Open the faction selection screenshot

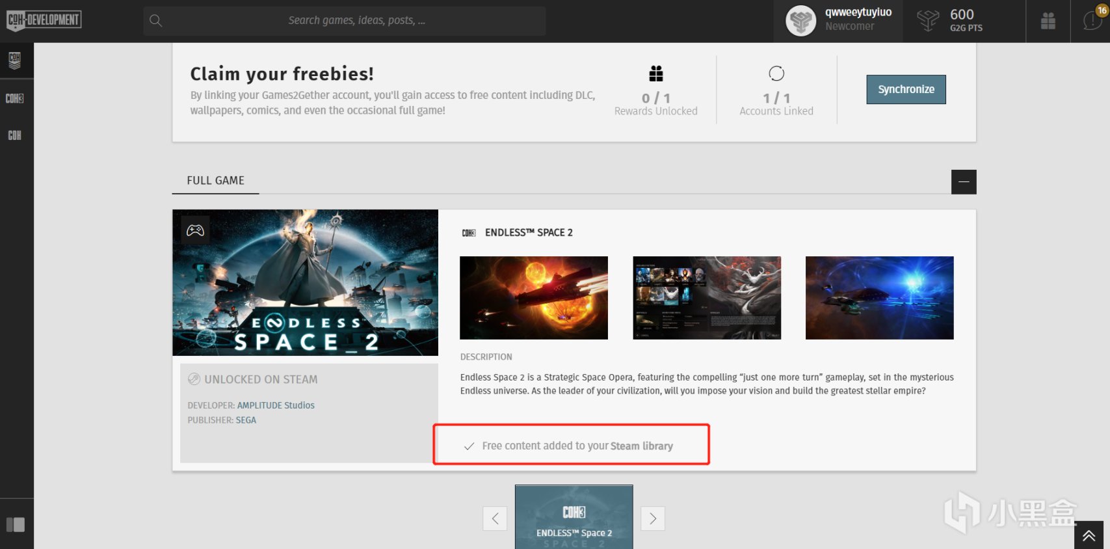[707, 298]
